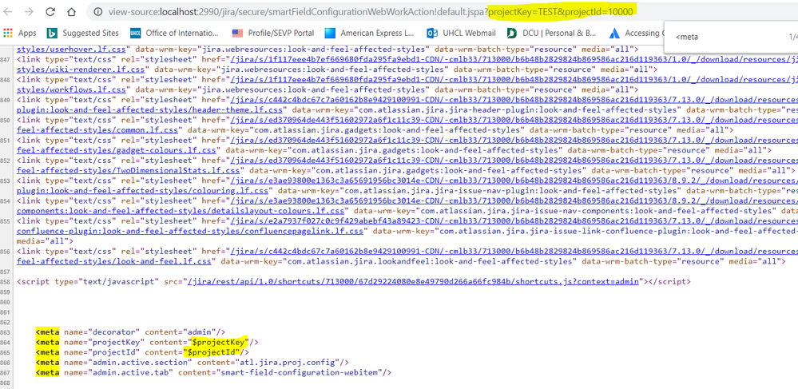Open the Suggested Sites bookmark

[82, 33]
